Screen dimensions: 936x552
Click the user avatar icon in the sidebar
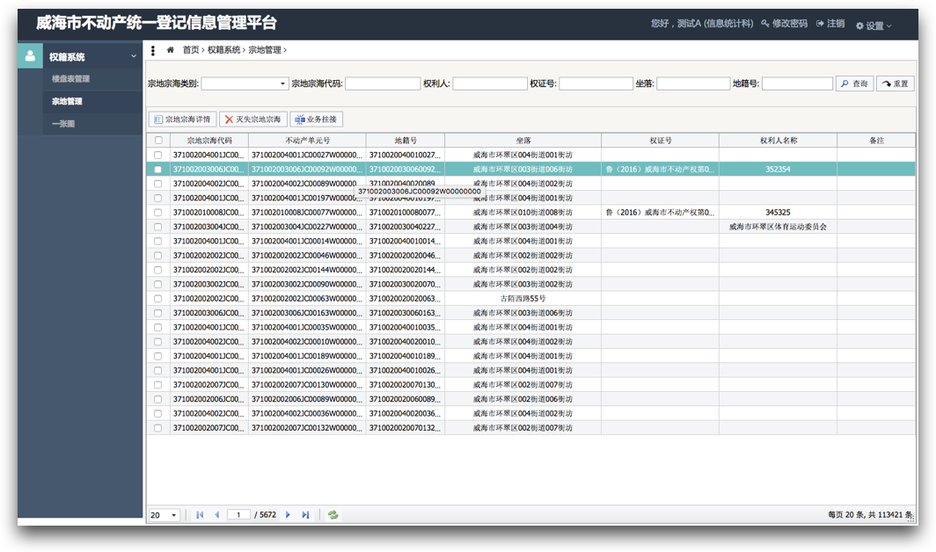point(30,56)
